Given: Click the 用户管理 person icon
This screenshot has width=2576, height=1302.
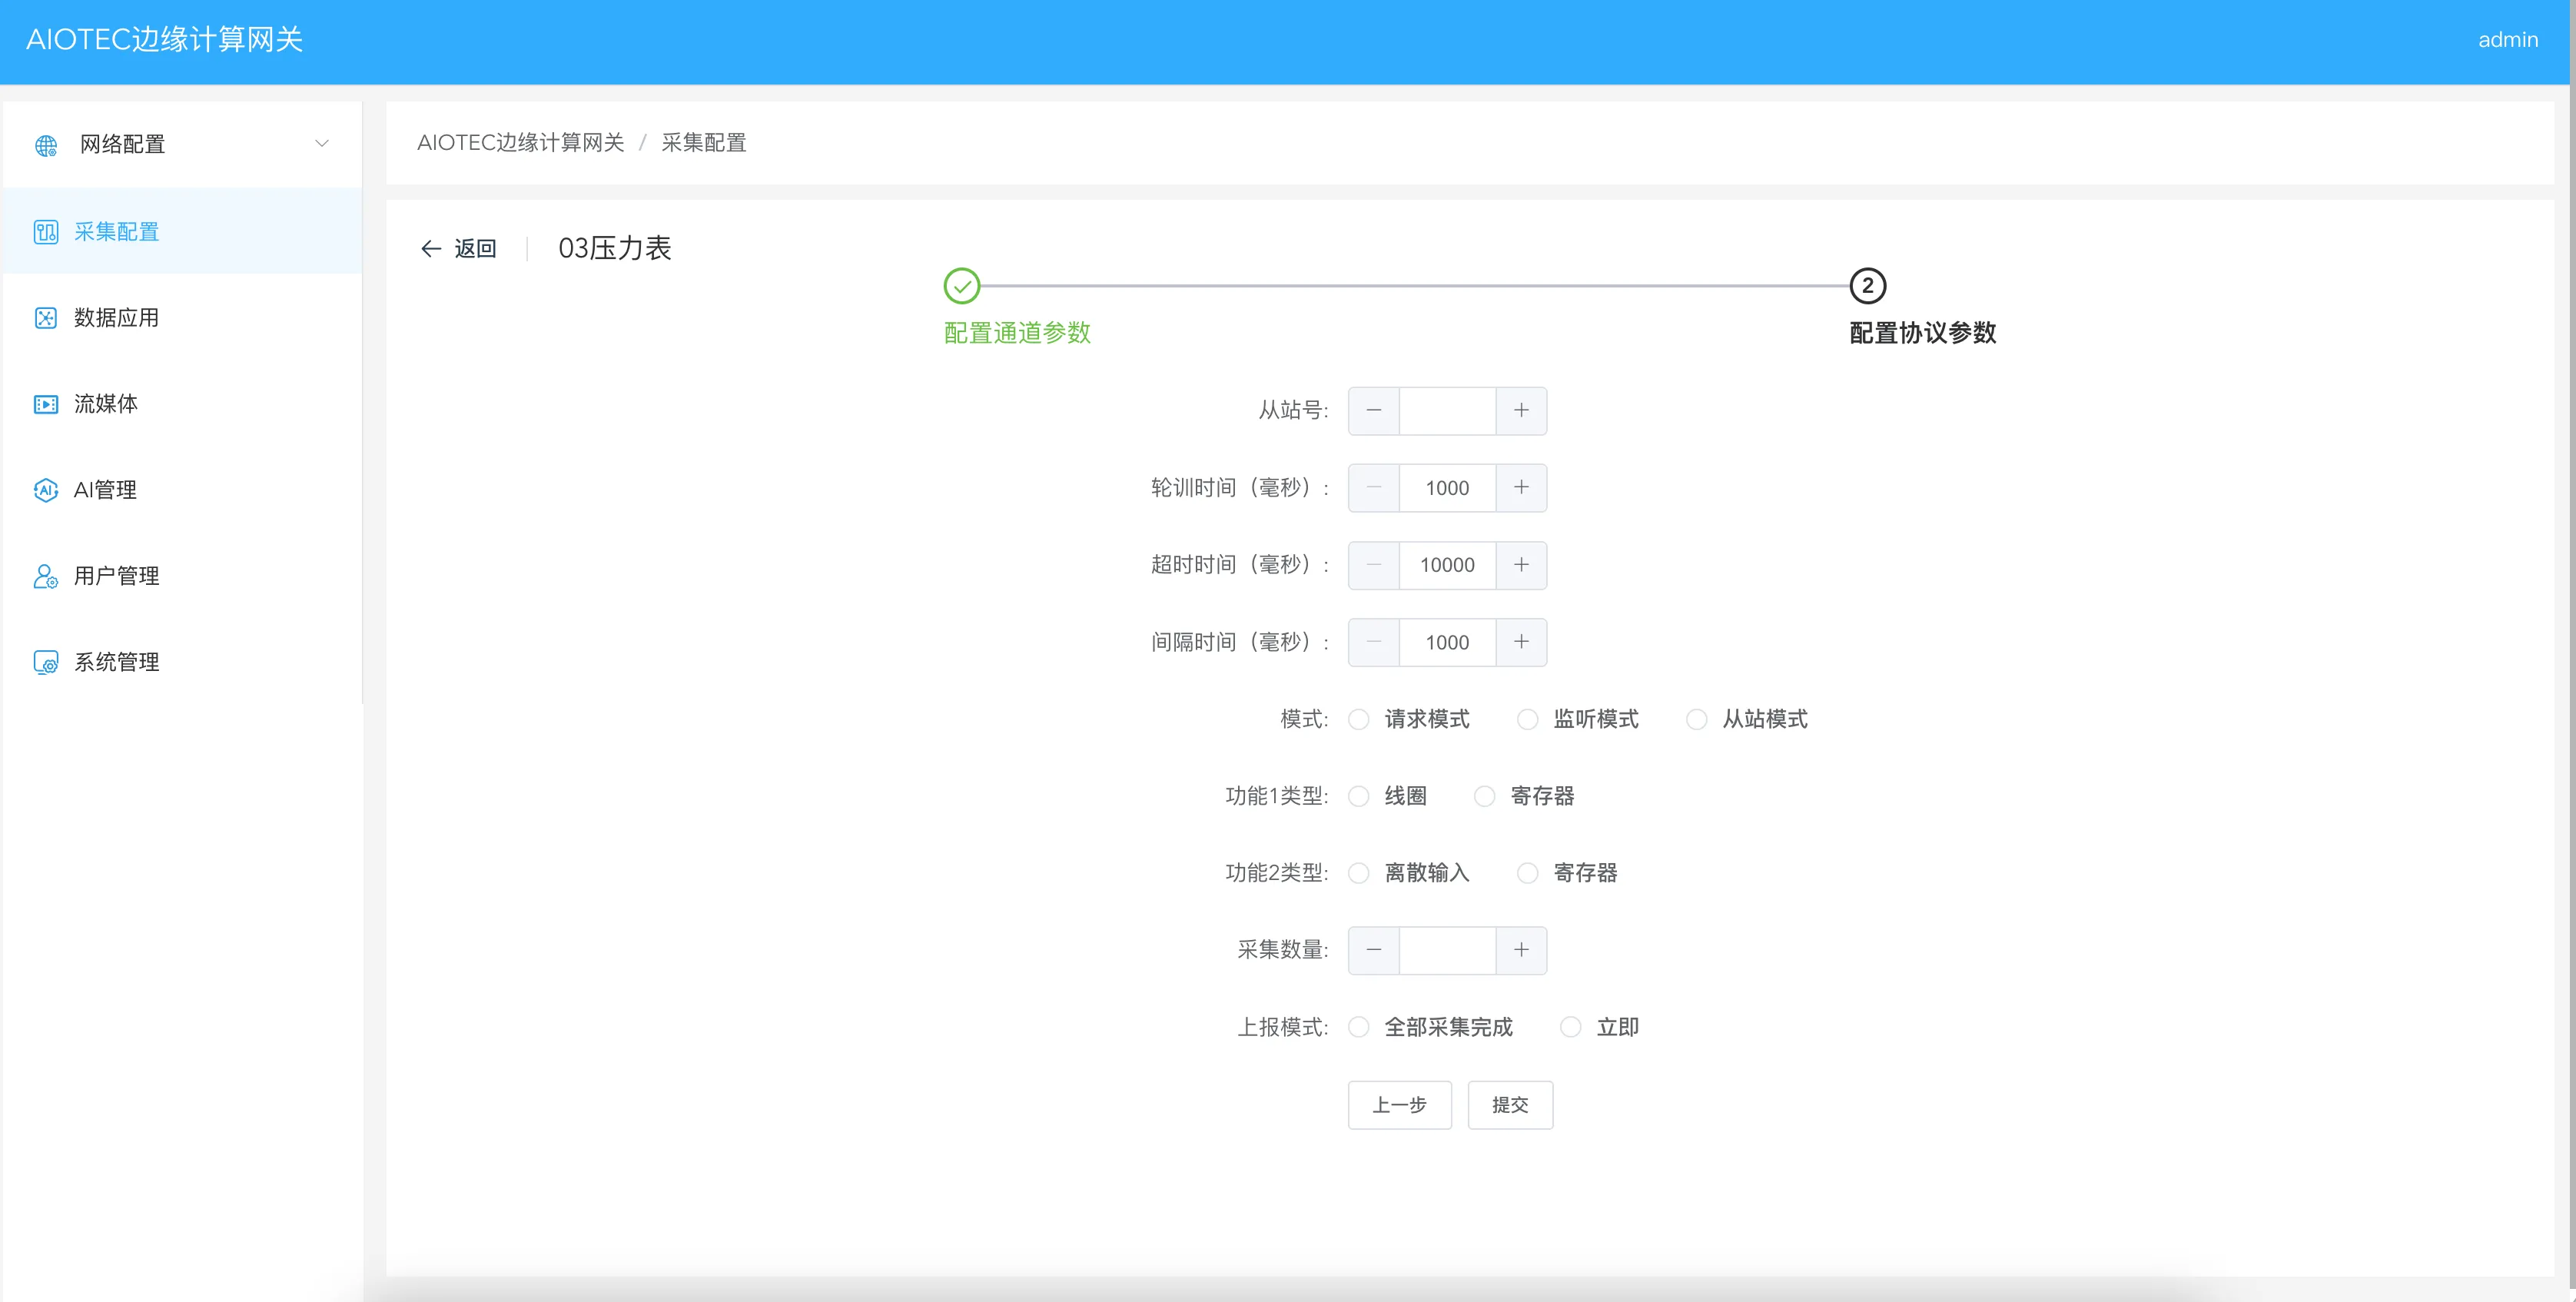Looking at the screenshot, I should pos(46,576).
